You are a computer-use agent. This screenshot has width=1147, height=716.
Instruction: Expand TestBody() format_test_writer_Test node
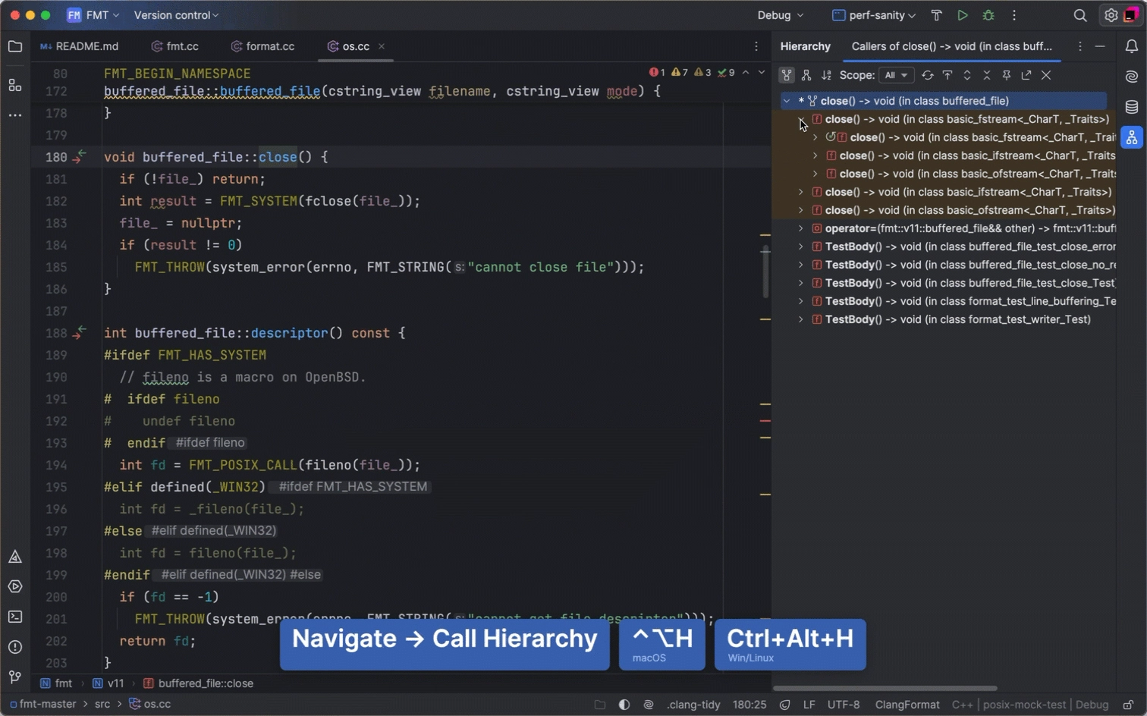[800, 319]
